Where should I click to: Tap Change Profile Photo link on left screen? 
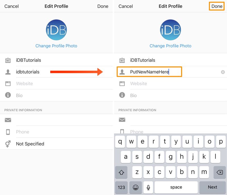(56, 46)
